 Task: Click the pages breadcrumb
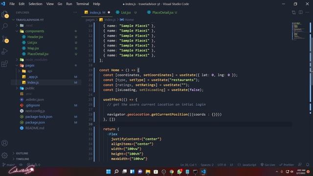pyautogui.click(x=90, y=20)
